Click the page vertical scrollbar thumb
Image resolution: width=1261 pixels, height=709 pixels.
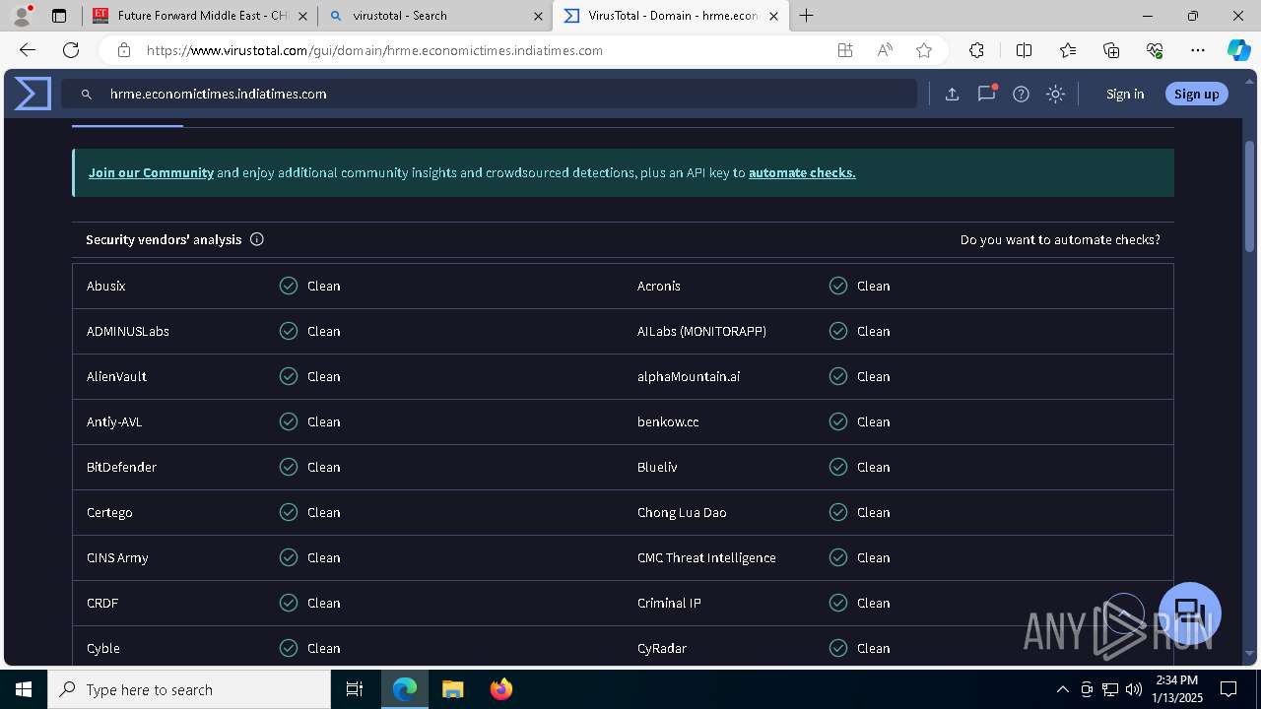coord(1250,195)
